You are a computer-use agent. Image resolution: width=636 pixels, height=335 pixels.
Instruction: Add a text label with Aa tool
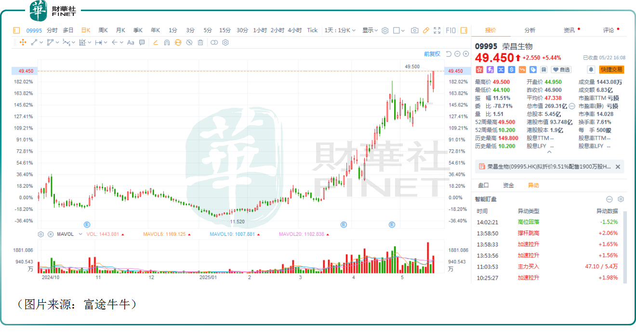click(131, 42)
